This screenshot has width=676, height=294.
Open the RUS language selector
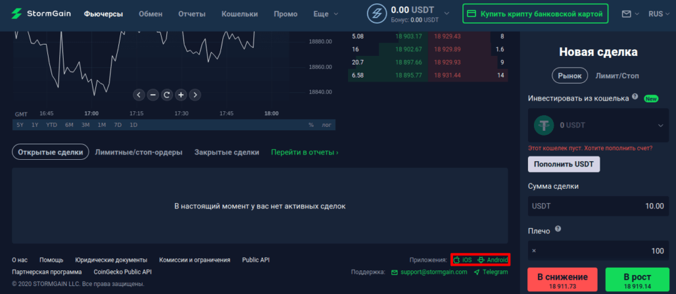click(x=658, y=13)
